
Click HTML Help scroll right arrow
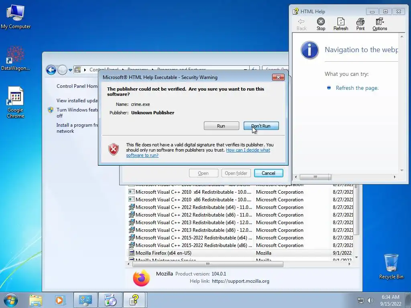[395, 177]
